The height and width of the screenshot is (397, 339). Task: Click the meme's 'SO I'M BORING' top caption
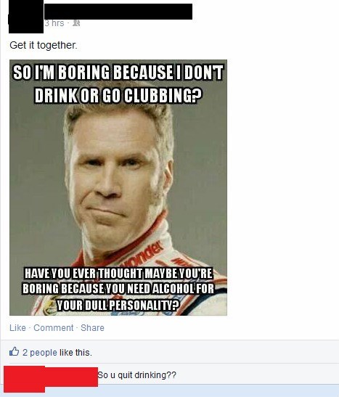point(118,84)
